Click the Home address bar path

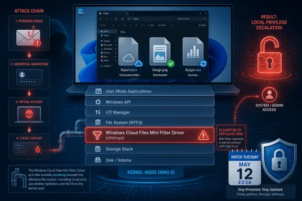pos(151,19)
